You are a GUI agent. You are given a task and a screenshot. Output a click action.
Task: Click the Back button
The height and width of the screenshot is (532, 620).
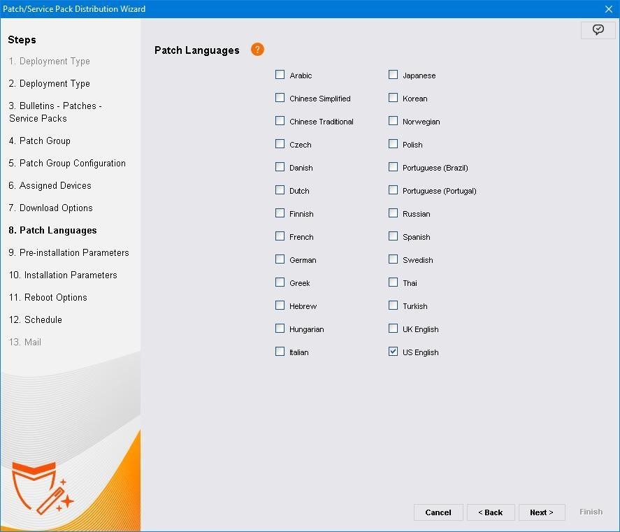point(491,512)
